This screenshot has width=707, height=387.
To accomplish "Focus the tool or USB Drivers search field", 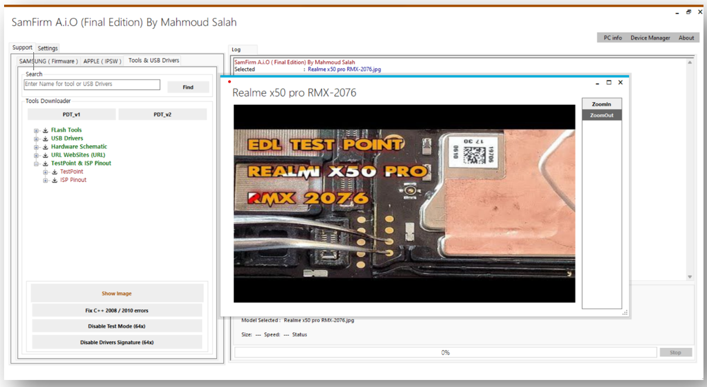I will [92, 84].
